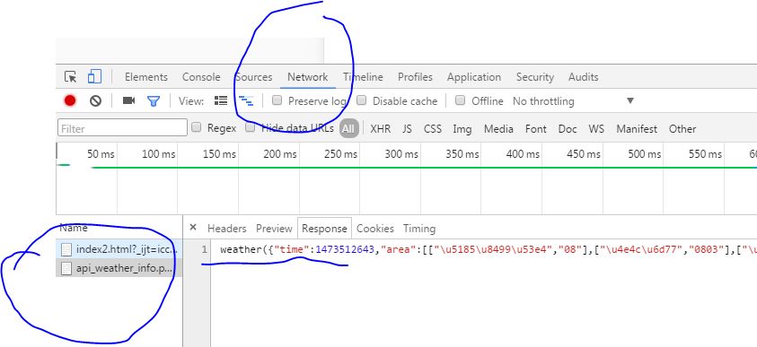Filter requests by JS
Viewport: 757px width, 347px height.
point(408,129)
